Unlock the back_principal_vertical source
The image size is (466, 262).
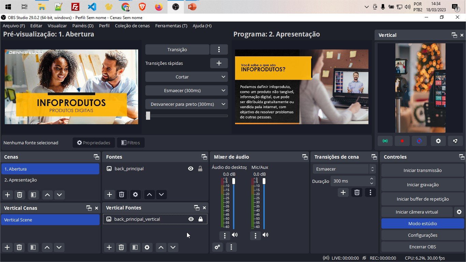tap(201, 219)
